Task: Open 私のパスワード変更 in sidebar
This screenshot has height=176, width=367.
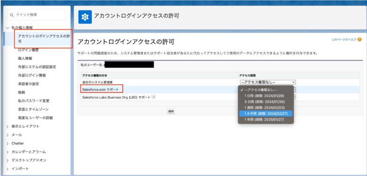Action: pos(33,101)
